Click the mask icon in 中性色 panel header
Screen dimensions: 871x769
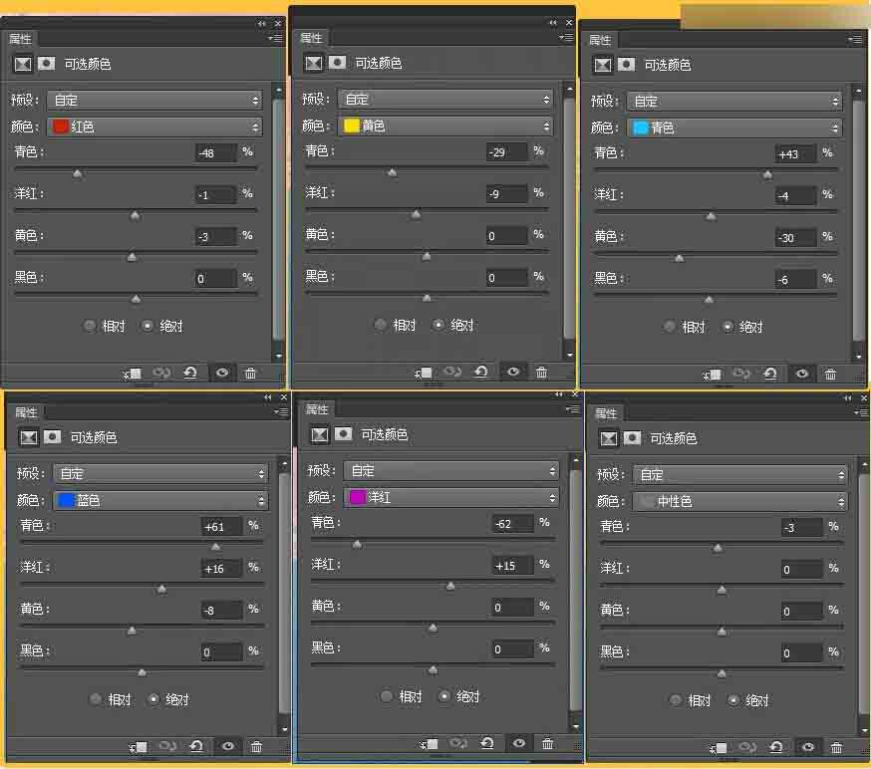(x=632, y=438)
